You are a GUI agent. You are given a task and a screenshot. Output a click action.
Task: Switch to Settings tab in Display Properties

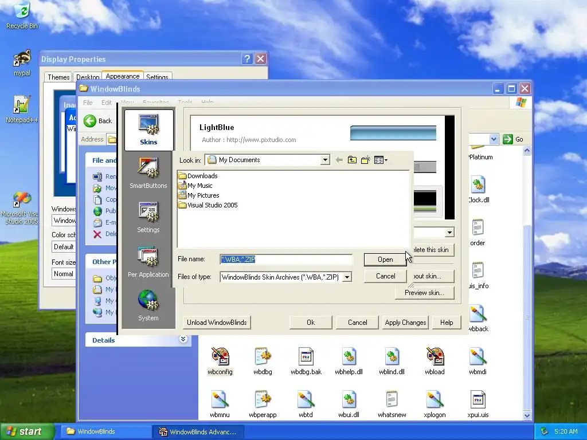pos(157,77)
